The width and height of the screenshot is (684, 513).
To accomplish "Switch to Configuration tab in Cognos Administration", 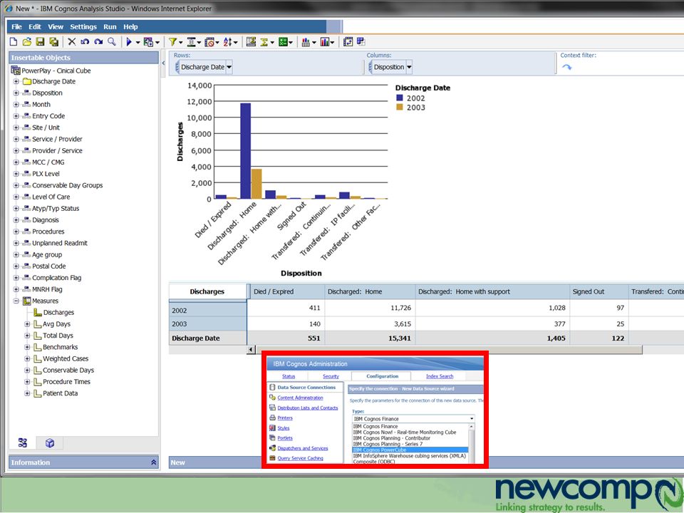I will coord(382,376).
